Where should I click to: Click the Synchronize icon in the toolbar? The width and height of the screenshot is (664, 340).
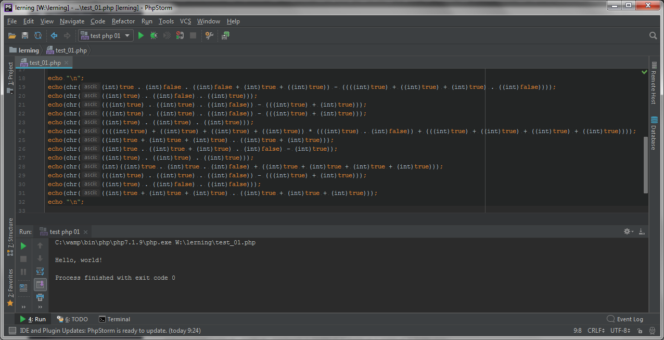click(x=38, y=36)
